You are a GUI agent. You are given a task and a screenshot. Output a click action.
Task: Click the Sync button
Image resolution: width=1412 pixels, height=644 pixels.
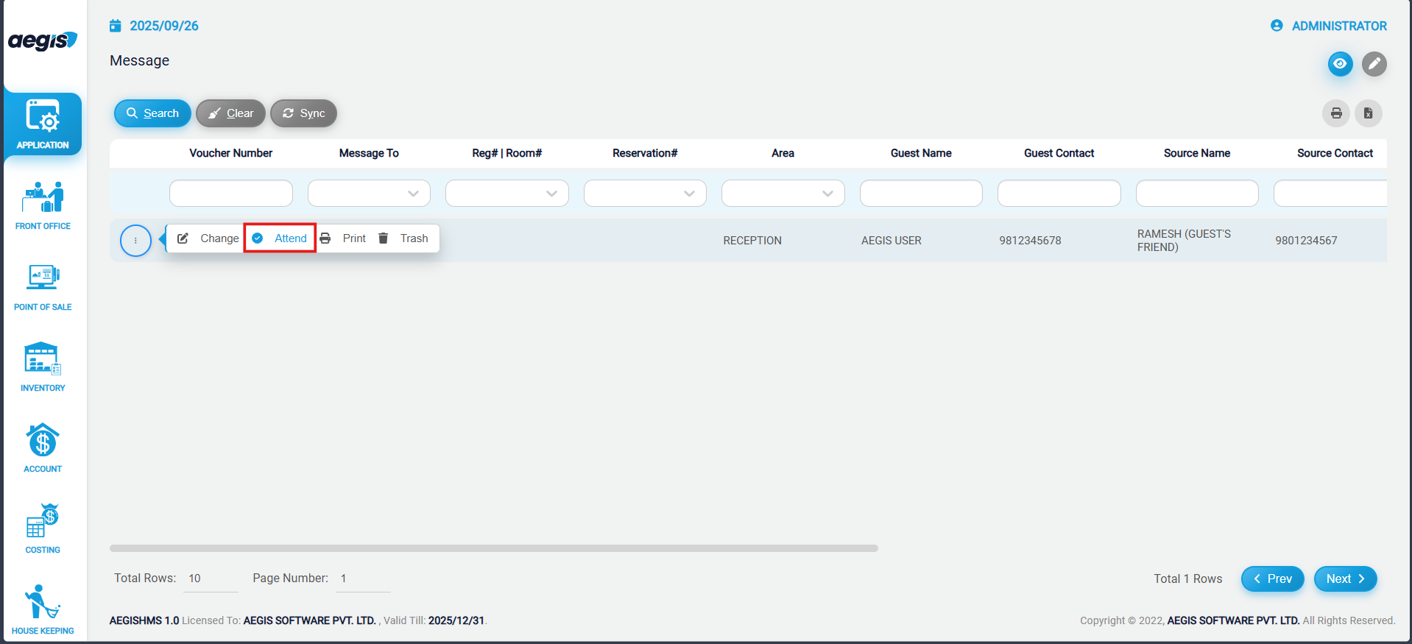(303, 113)
